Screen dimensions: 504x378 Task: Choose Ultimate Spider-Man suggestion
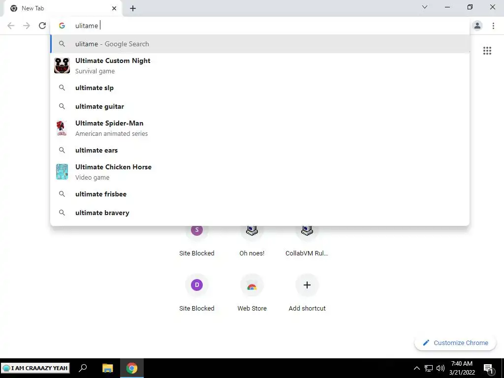pyautogui.click(x=260, y=128)
